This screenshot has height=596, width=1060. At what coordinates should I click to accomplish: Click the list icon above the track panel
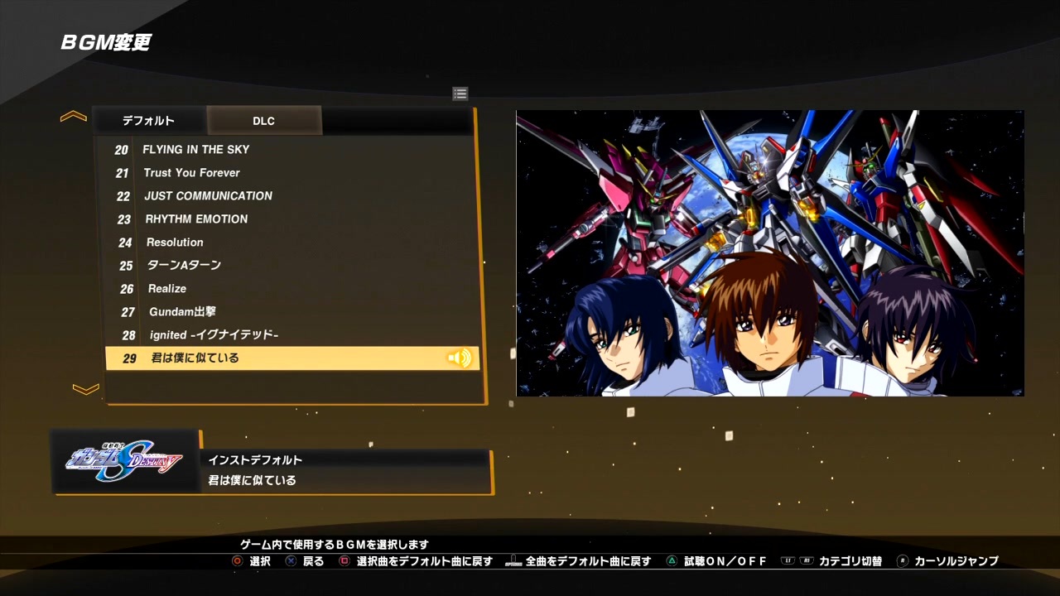point(460,94)
